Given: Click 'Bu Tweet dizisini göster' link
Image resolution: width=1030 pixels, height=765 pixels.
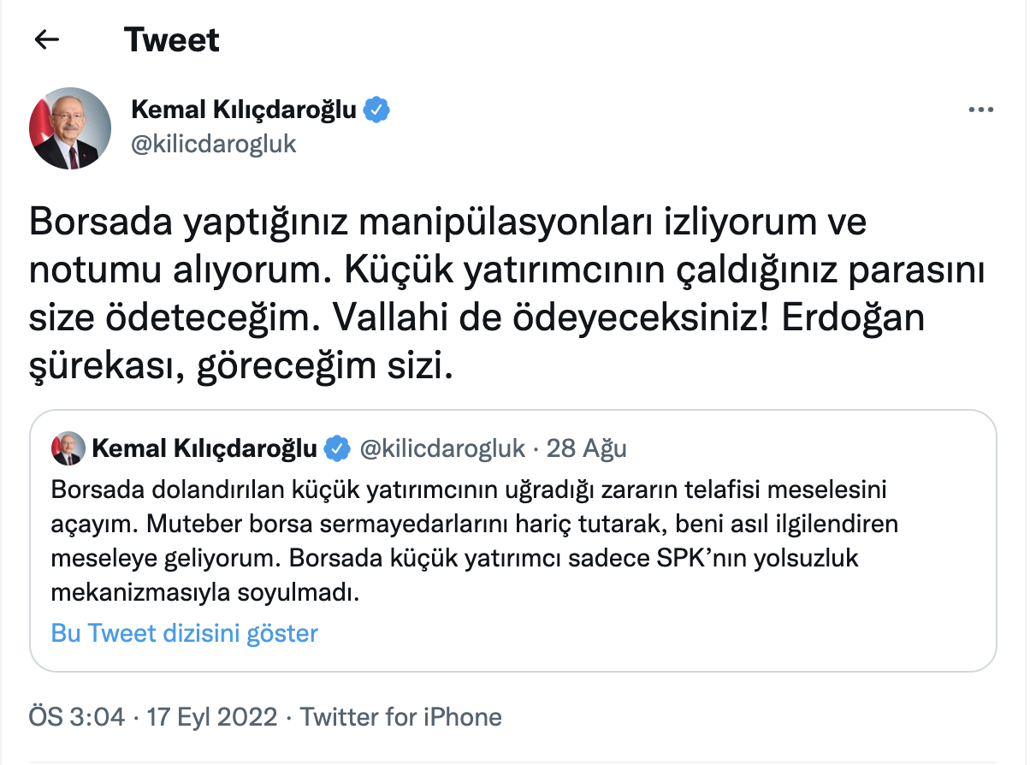Looking at the screenshot, I should (x=185, y=633).
